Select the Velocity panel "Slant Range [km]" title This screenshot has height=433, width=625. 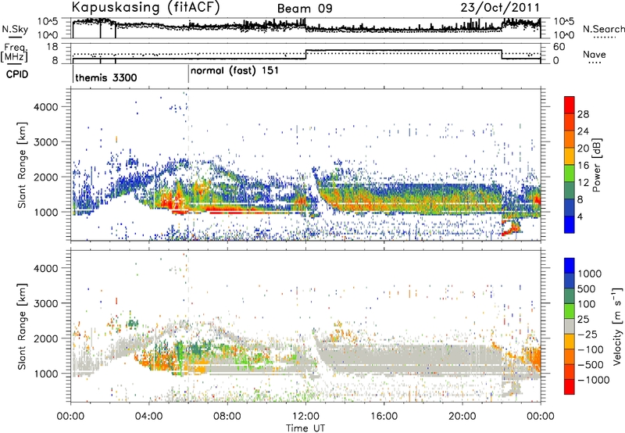point(22,327)
